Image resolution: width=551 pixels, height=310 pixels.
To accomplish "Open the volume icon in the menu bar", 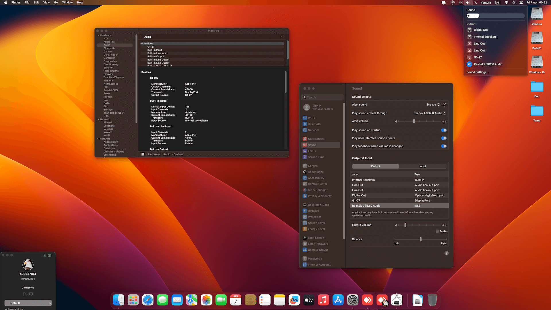I will click(x=467, y=3).
